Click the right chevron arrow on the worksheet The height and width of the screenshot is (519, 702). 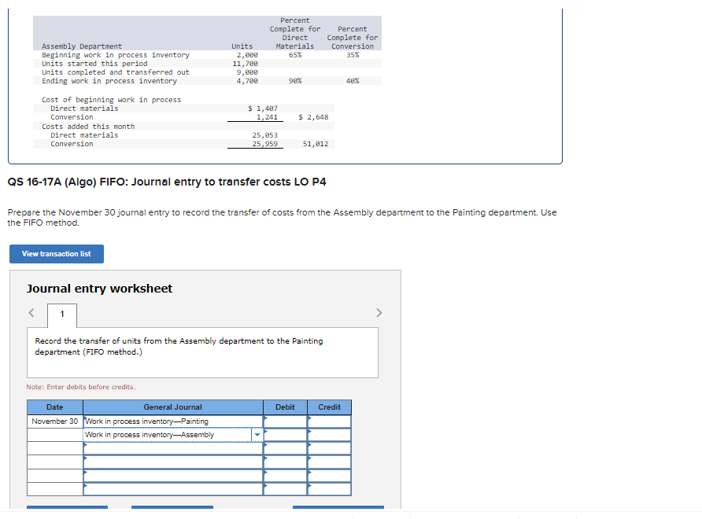click(379, 312)
